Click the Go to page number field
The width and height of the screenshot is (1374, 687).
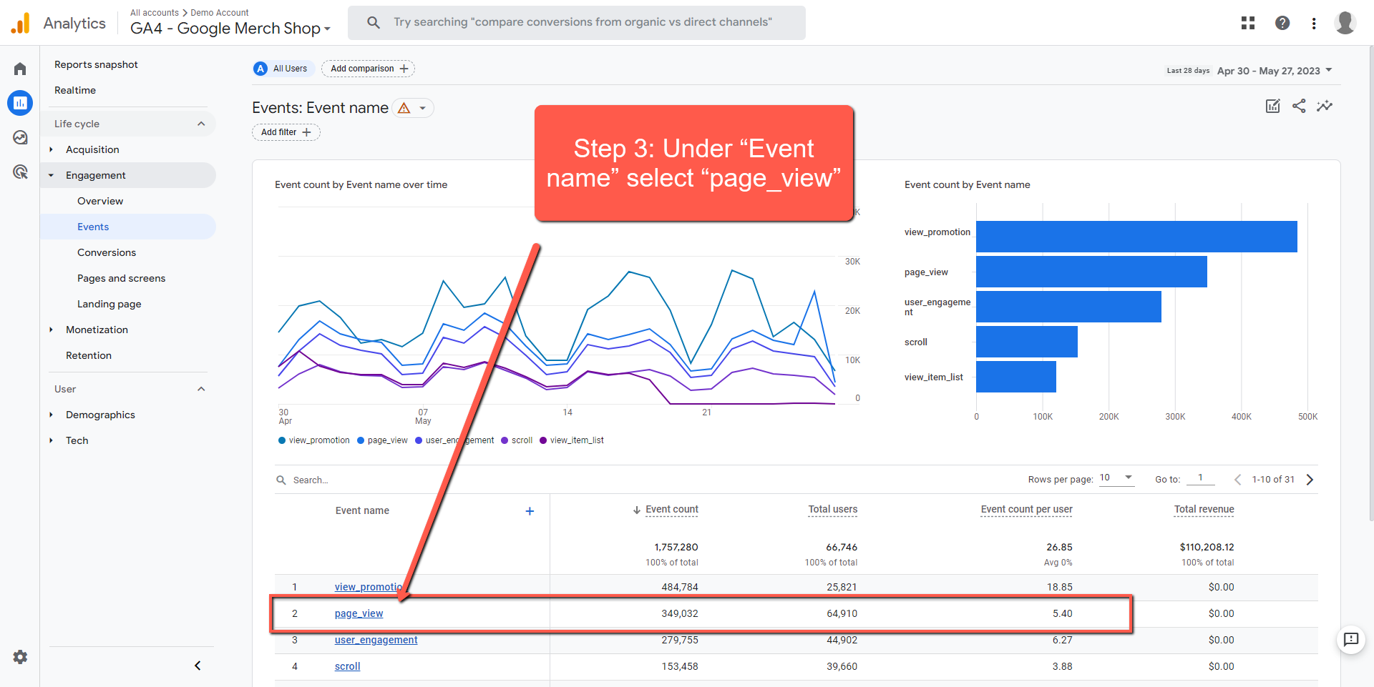1200,478
